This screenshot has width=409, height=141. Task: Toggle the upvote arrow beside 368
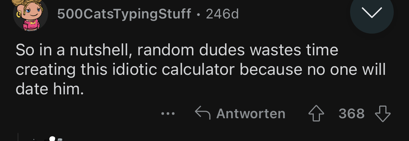[316, 114]
